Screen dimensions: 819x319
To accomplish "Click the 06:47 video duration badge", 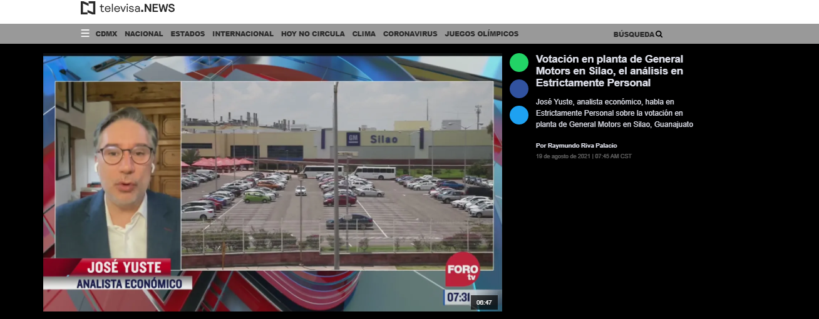I will coord(484,302).
